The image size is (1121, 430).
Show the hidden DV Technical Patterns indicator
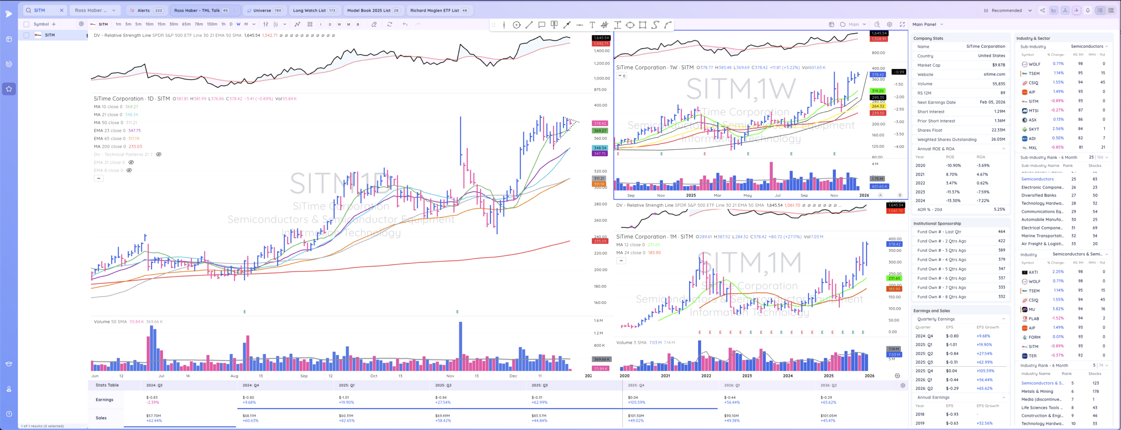(x=159, y=155)
